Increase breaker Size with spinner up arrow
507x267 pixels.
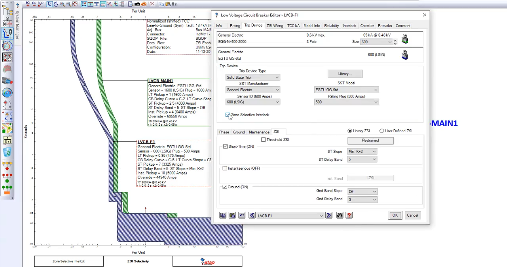tap(395, 40)
